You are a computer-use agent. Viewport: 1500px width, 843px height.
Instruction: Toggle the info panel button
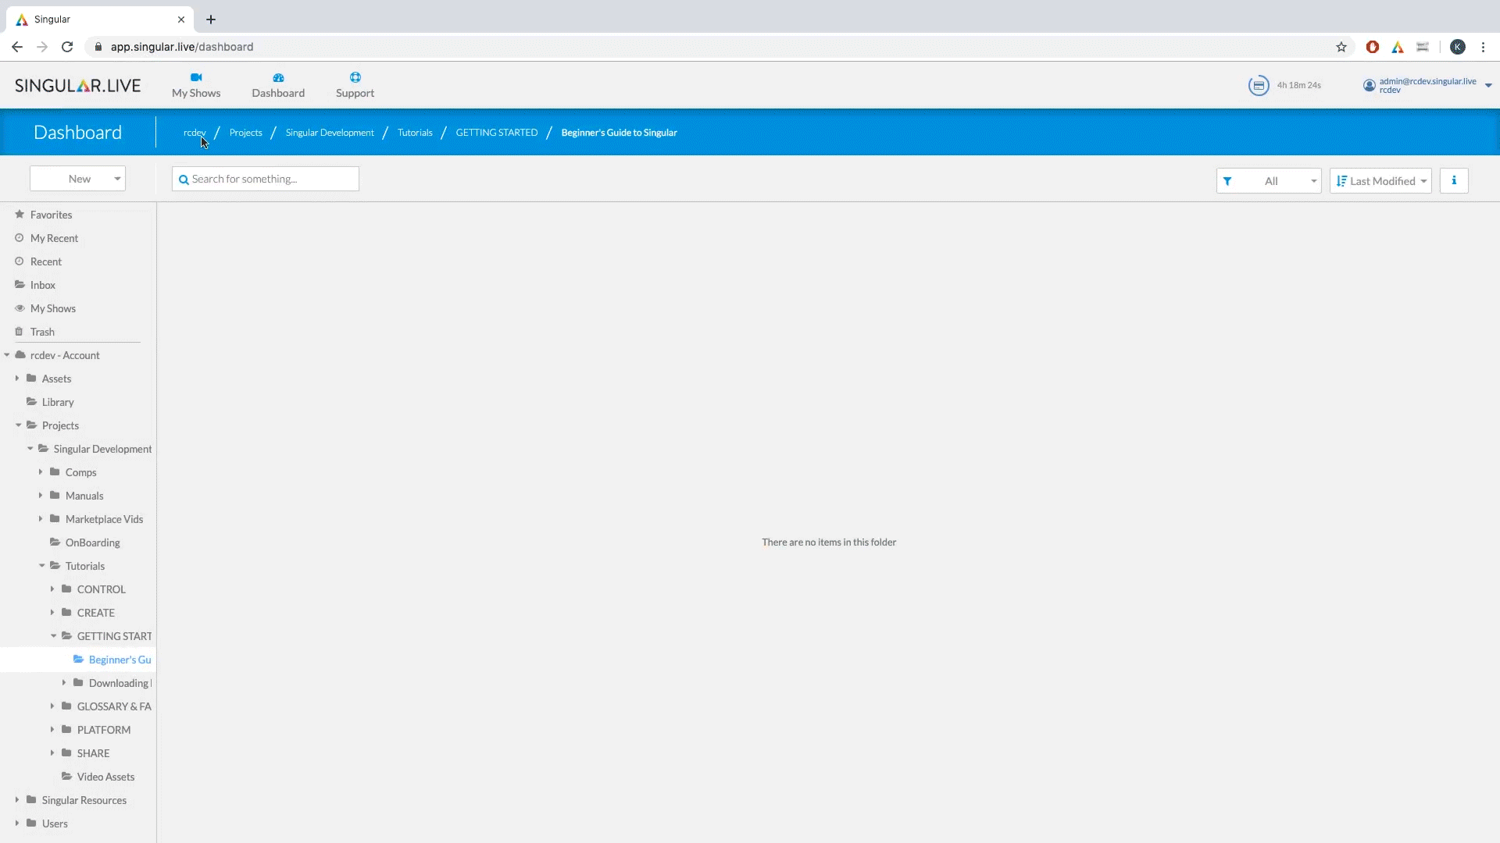[x=1454, y=181]
